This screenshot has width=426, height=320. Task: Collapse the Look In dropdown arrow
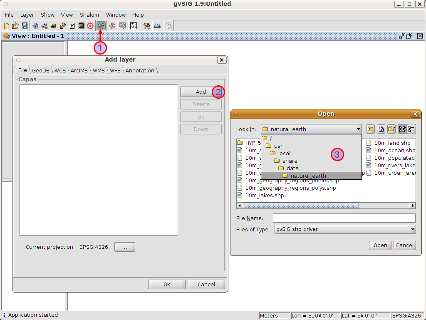click(x=358, y=129)
